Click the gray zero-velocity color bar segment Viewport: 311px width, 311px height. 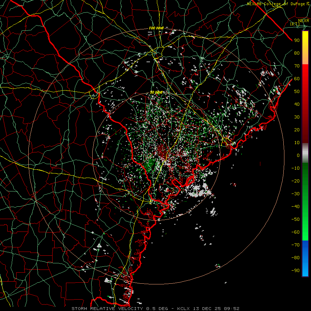pos(305,153)
